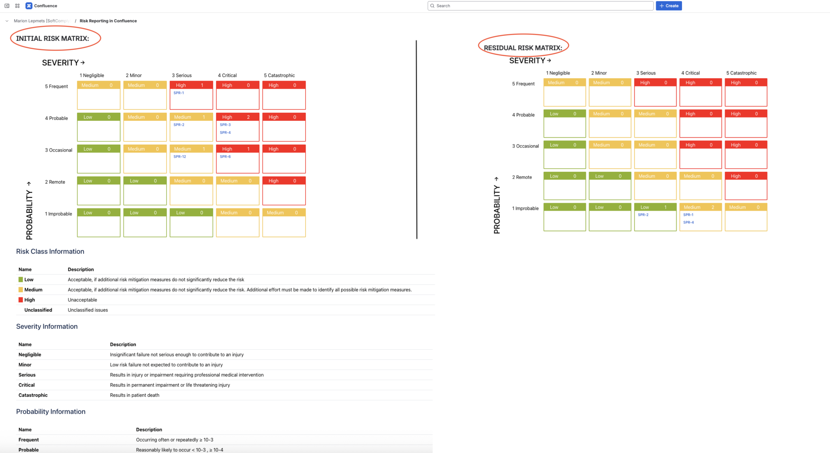Image resolution: width=830 pixels, height=453 pixels.
Task: Click the plus icon inside the Create button
Action: pos(661,6)
